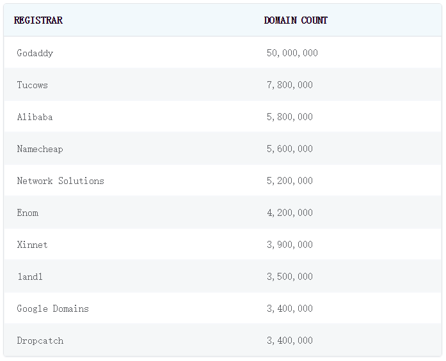Select the Google Domains registrar entry
Image resolution: width=446 pixels, height=361 pixels.
[53, 309]
